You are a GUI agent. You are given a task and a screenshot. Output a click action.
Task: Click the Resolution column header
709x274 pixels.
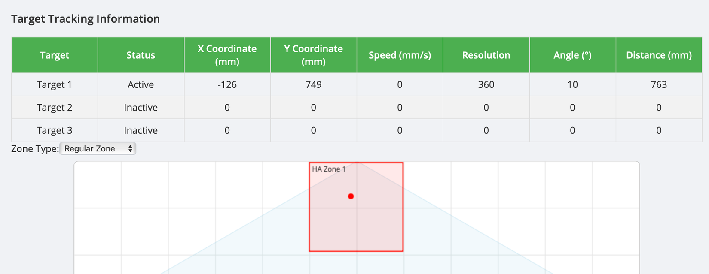pyautogui.click(x=486, y=55)
